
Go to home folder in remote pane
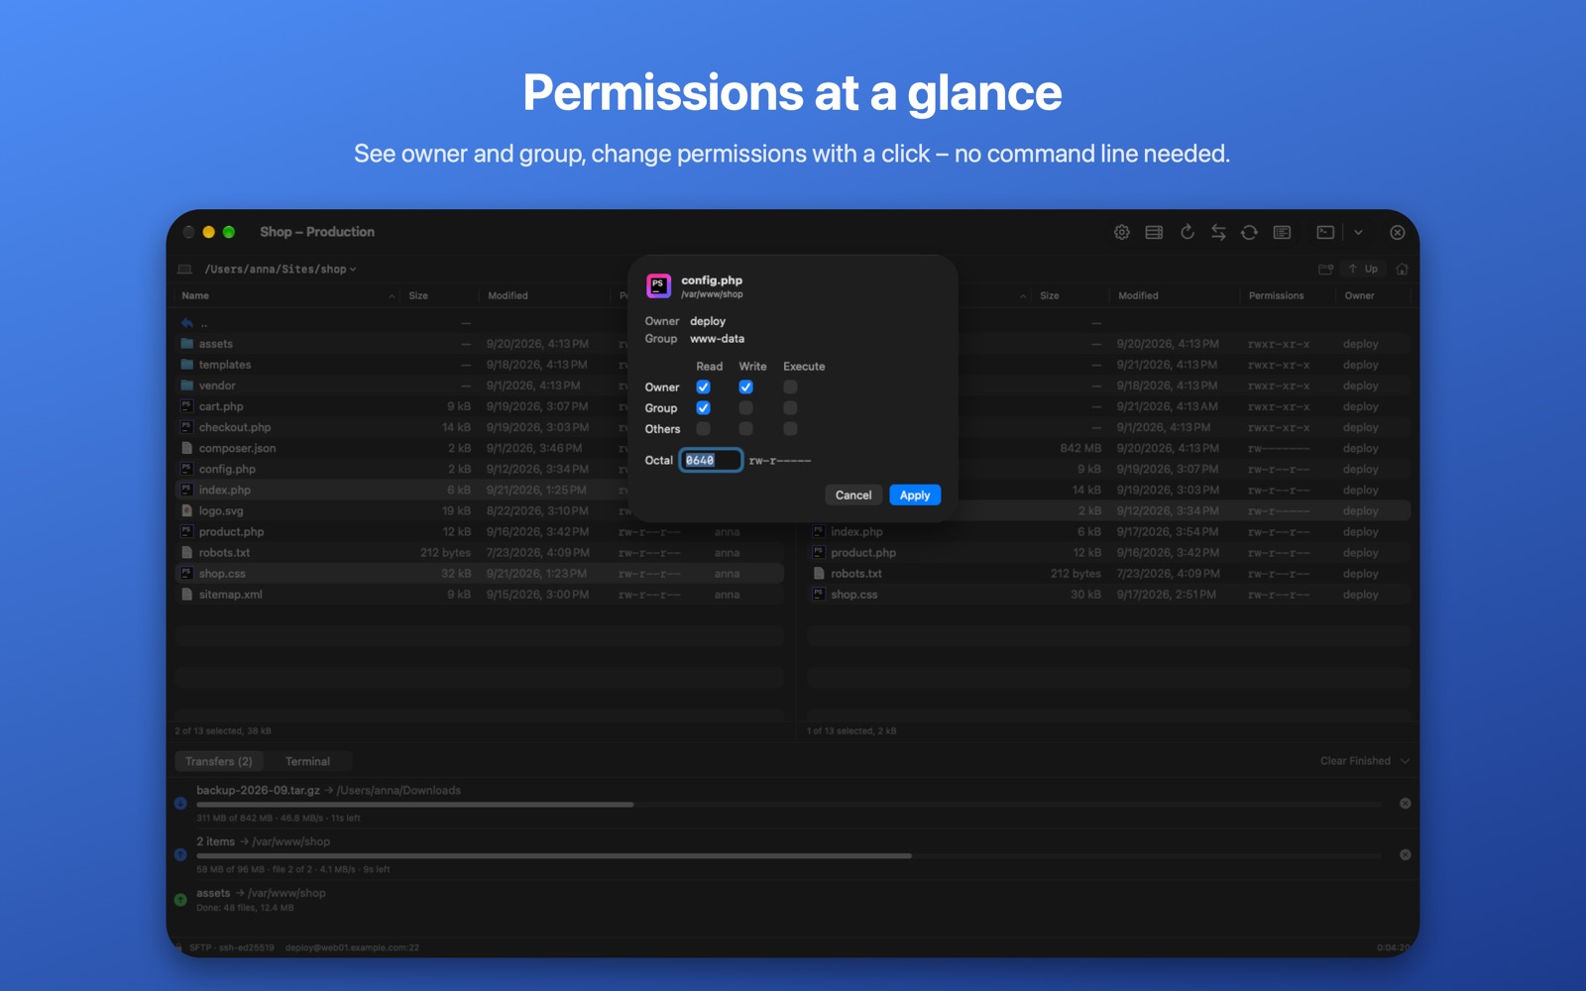(1402, 269)
